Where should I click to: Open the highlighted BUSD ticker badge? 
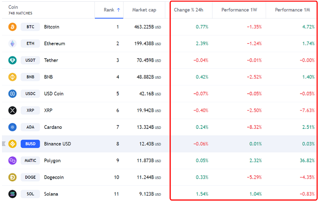[30, 144]
